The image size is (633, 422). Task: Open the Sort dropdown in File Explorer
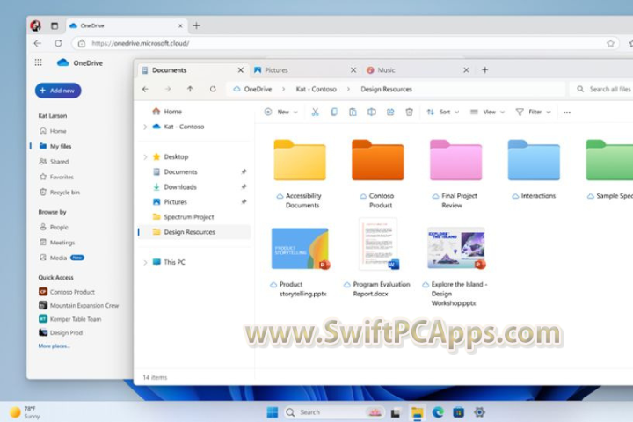click(x=443, y=113)
